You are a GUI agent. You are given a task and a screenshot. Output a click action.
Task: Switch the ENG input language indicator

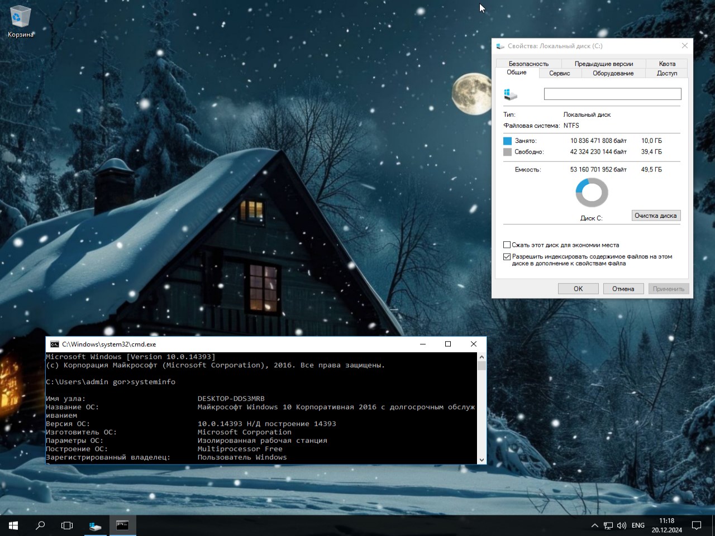click(638, 525)
